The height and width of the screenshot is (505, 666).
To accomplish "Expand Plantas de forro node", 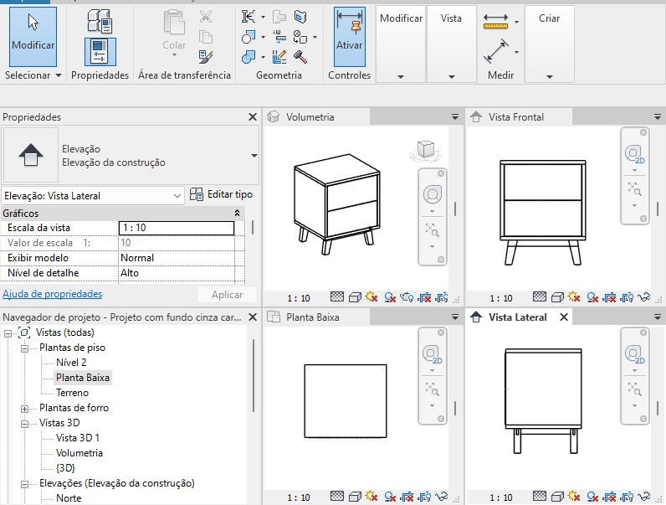I will [x=24, y=409].
